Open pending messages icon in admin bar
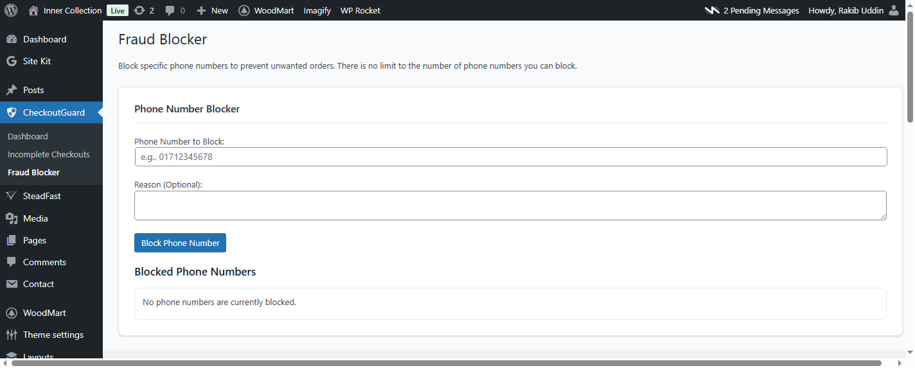The height and width of the screenshot is (368, 915). (x=712, y=10)
